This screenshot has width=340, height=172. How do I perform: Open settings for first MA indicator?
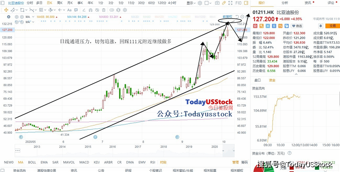click(17, 17)
